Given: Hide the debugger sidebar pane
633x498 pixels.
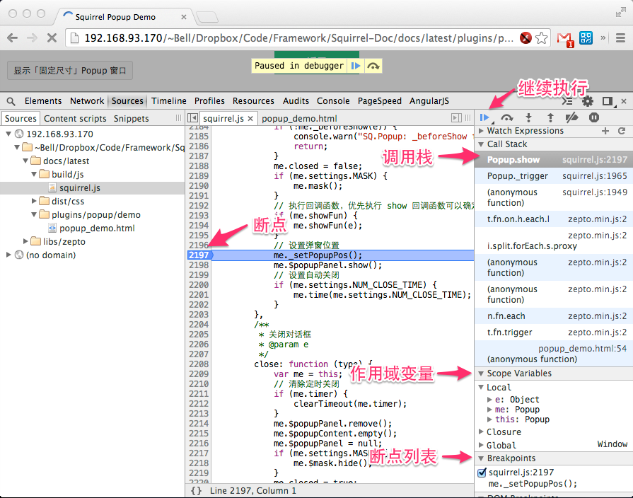Looking at the screenshot, I should tap(456, 118).
